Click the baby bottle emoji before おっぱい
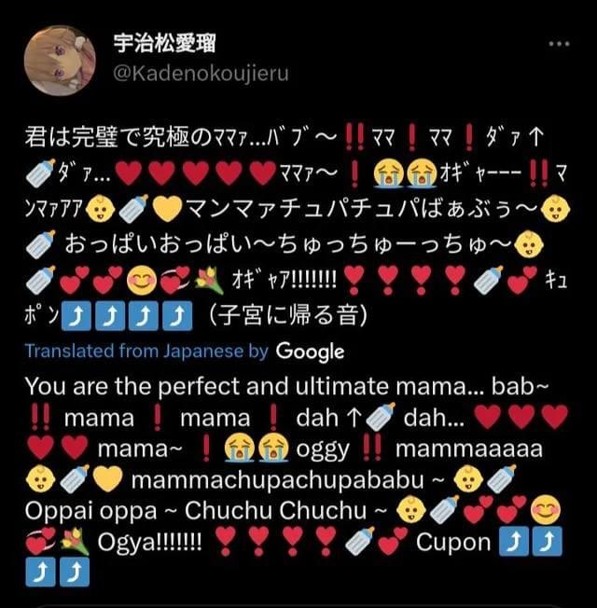 [41, 244]
